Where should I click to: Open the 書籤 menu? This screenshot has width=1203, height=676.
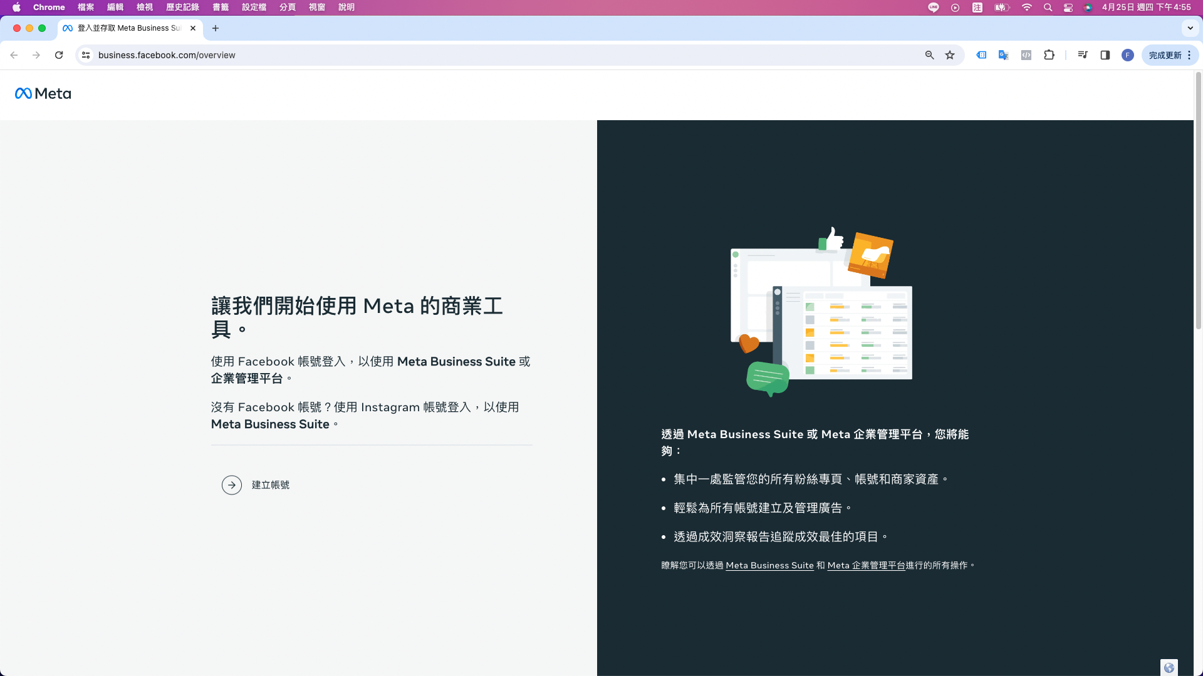(221, 8)
